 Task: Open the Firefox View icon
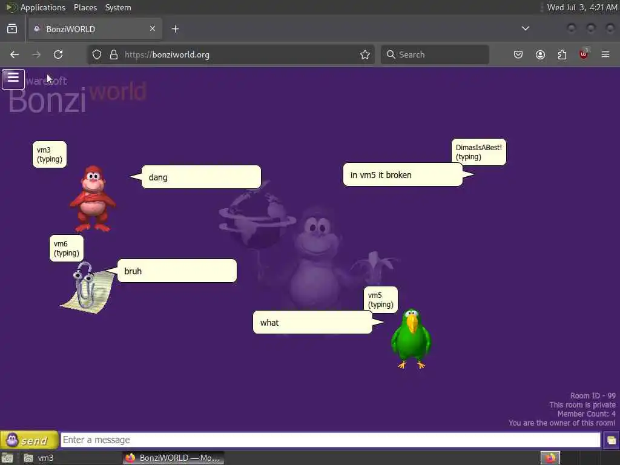coord(12,29)
